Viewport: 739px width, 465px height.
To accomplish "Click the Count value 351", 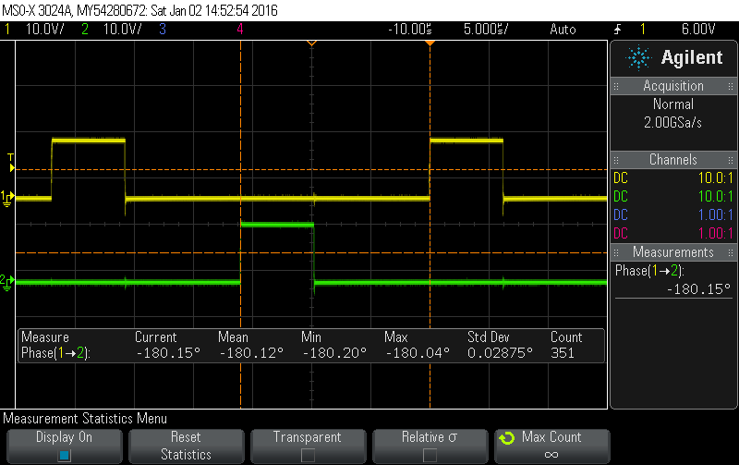I will tap(563, 353).
